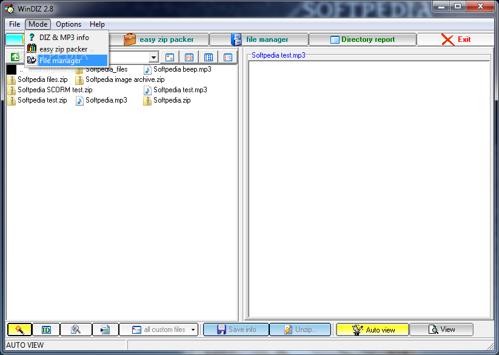Image resolution: width=499 pixels, height=355 pixels.
Task: Open the File menu
Action: click(x=15, y=24)
